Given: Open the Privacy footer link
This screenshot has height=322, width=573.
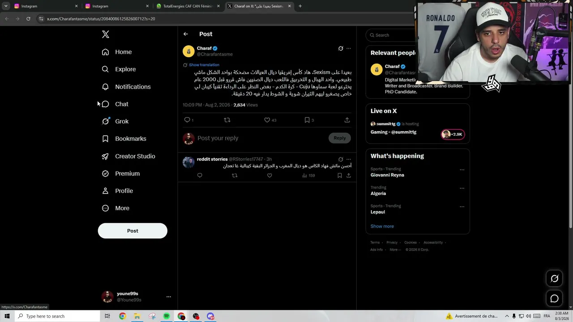Looking at the screenshot, I should (392, 242).
